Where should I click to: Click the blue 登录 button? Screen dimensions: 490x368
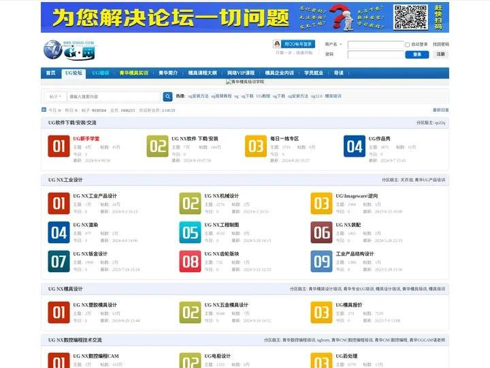coord(417,55)
